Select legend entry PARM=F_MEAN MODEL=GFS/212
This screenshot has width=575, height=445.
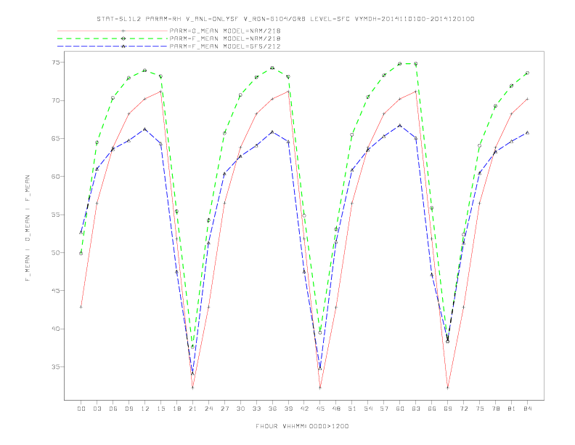tap(225, 47)
